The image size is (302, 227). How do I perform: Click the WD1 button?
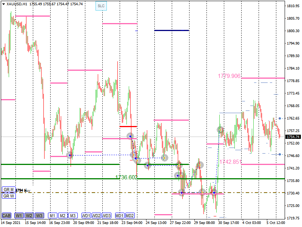86,216
